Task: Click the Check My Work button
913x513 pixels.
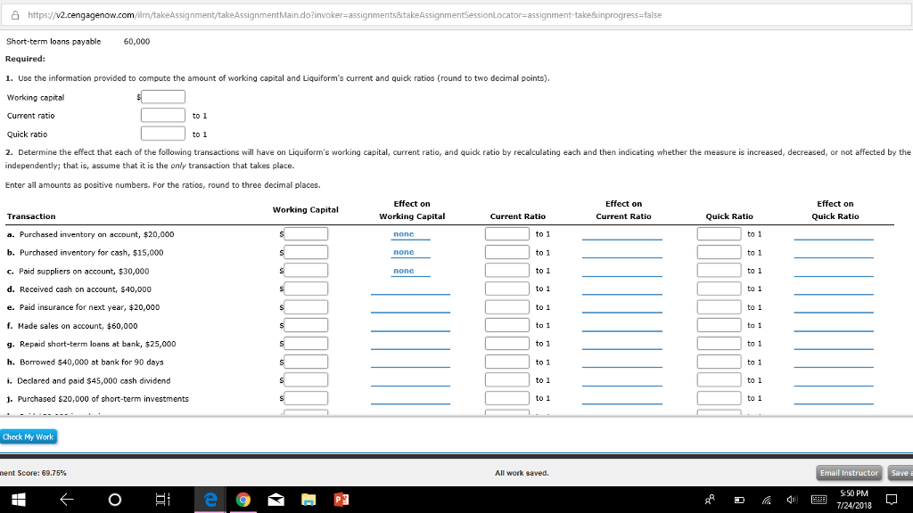Action: coord(28,436)
